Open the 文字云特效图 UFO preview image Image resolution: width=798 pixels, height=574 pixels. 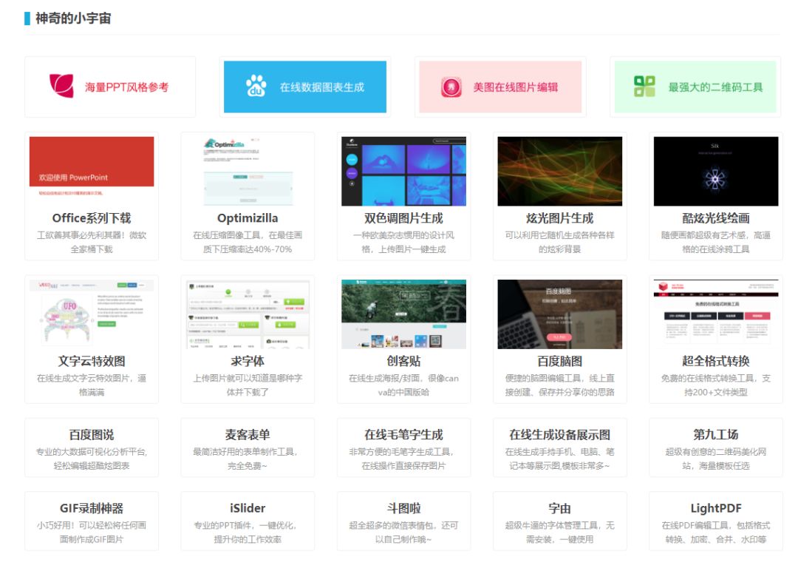(x=92, y=316)
